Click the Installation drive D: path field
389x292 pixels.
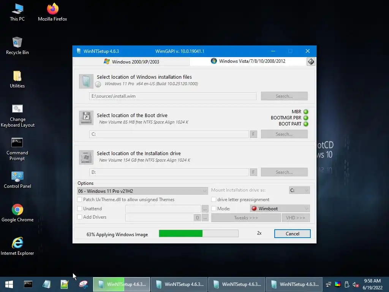point(169,172)
